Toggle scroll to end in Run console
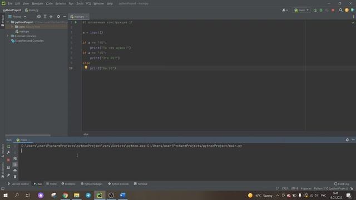Screen dimensions: 356x200 (x=15, y=164)
